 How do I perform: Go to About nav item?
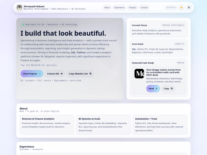click(107, 8)
